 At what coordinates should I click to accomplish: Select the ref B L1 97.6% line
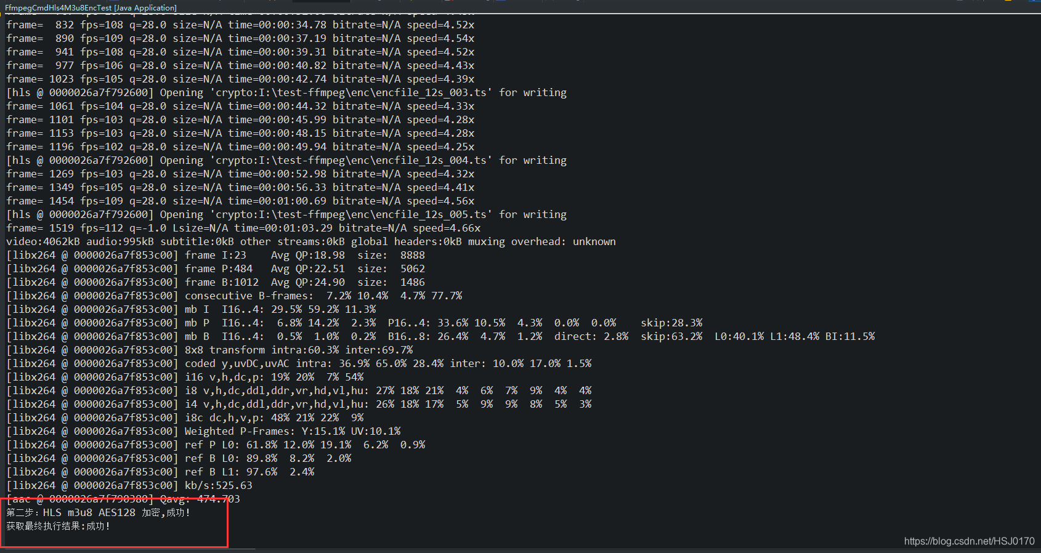coord(160,472)
